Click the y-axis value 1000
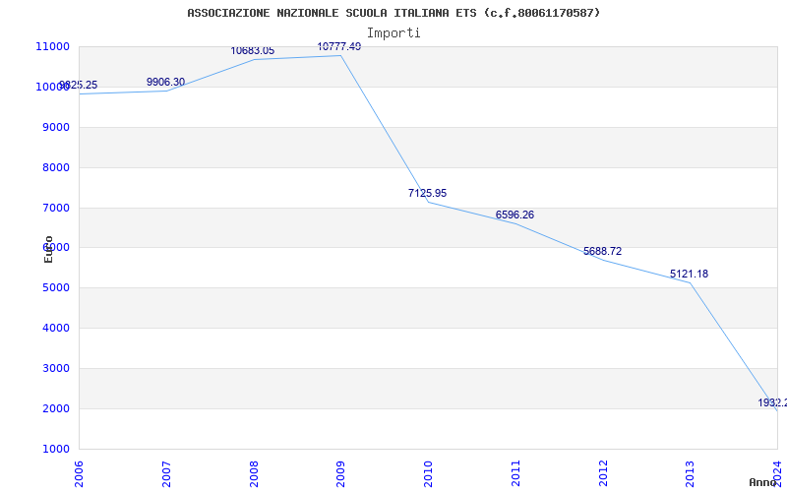The width and height of the screenshot is (787, 492). 56,449
